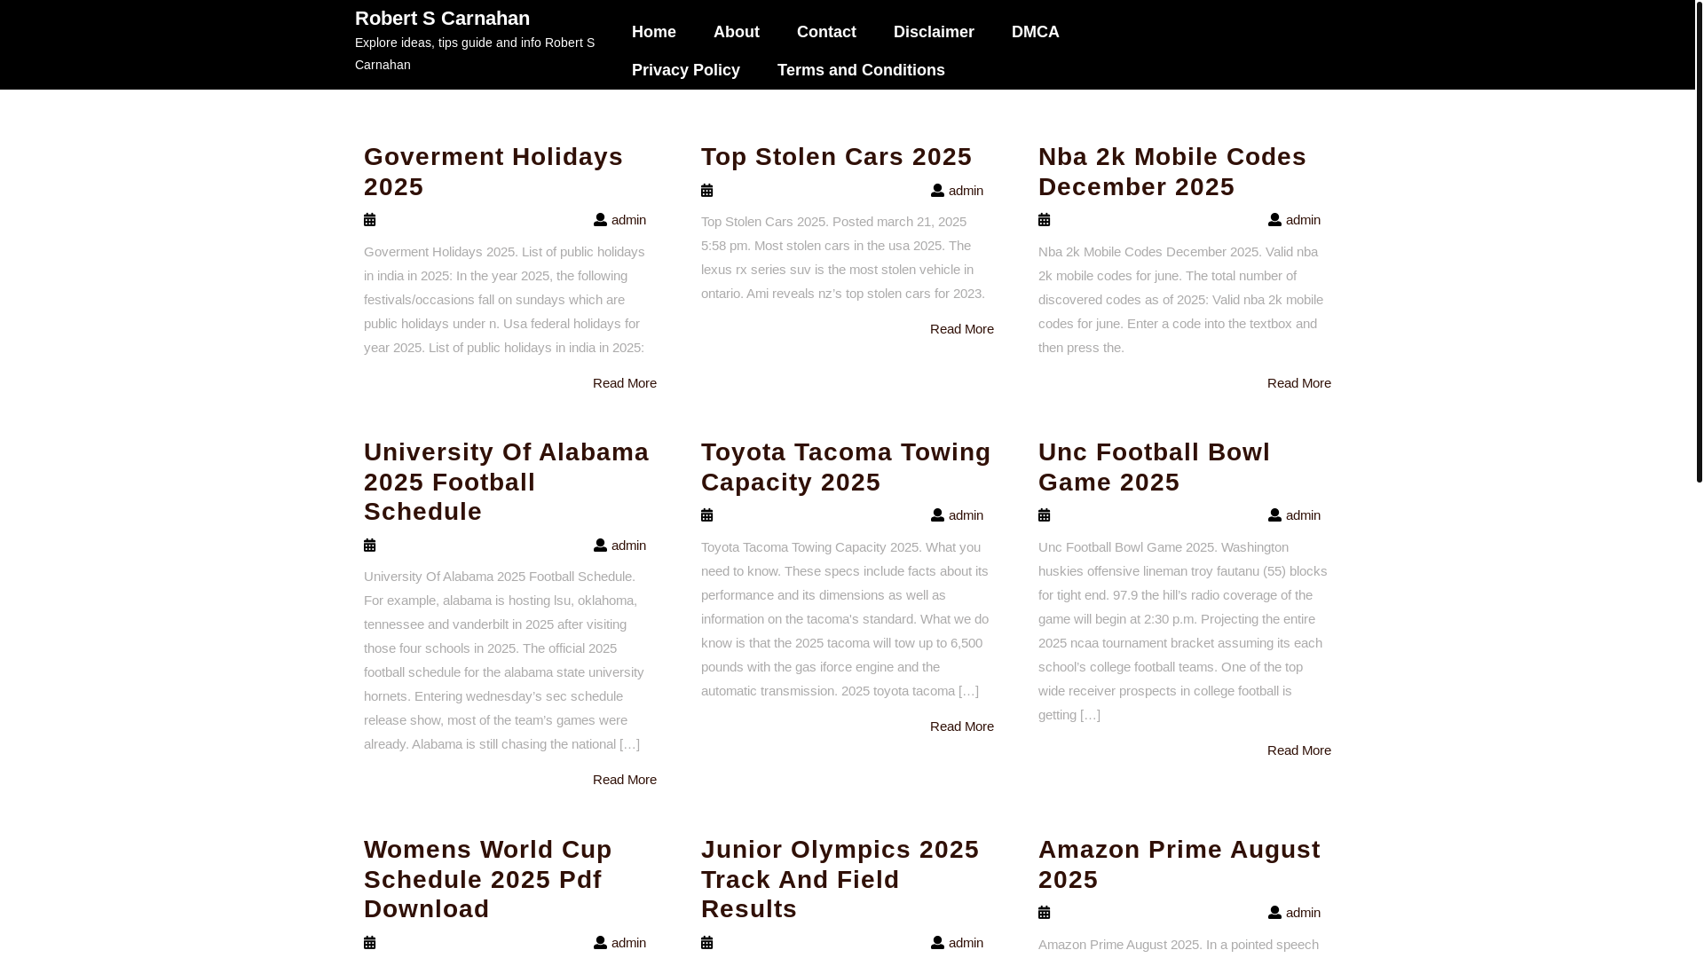Open Top Stolen Cars 2025 article title
Image resolution: width=1704 pixels, height=958 pixels.
[x=837, y=157]
